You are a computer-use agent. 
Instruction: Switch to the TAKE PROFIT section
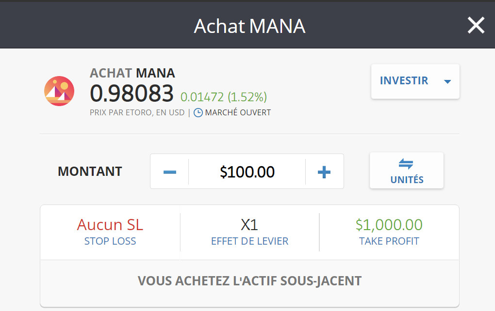point(389,232)
